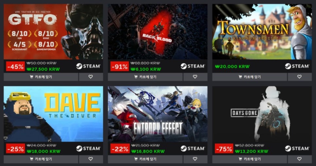316x166 pixels.
Task: Favorite Dave the Diver with heart icon
Action: pos(91,159)
